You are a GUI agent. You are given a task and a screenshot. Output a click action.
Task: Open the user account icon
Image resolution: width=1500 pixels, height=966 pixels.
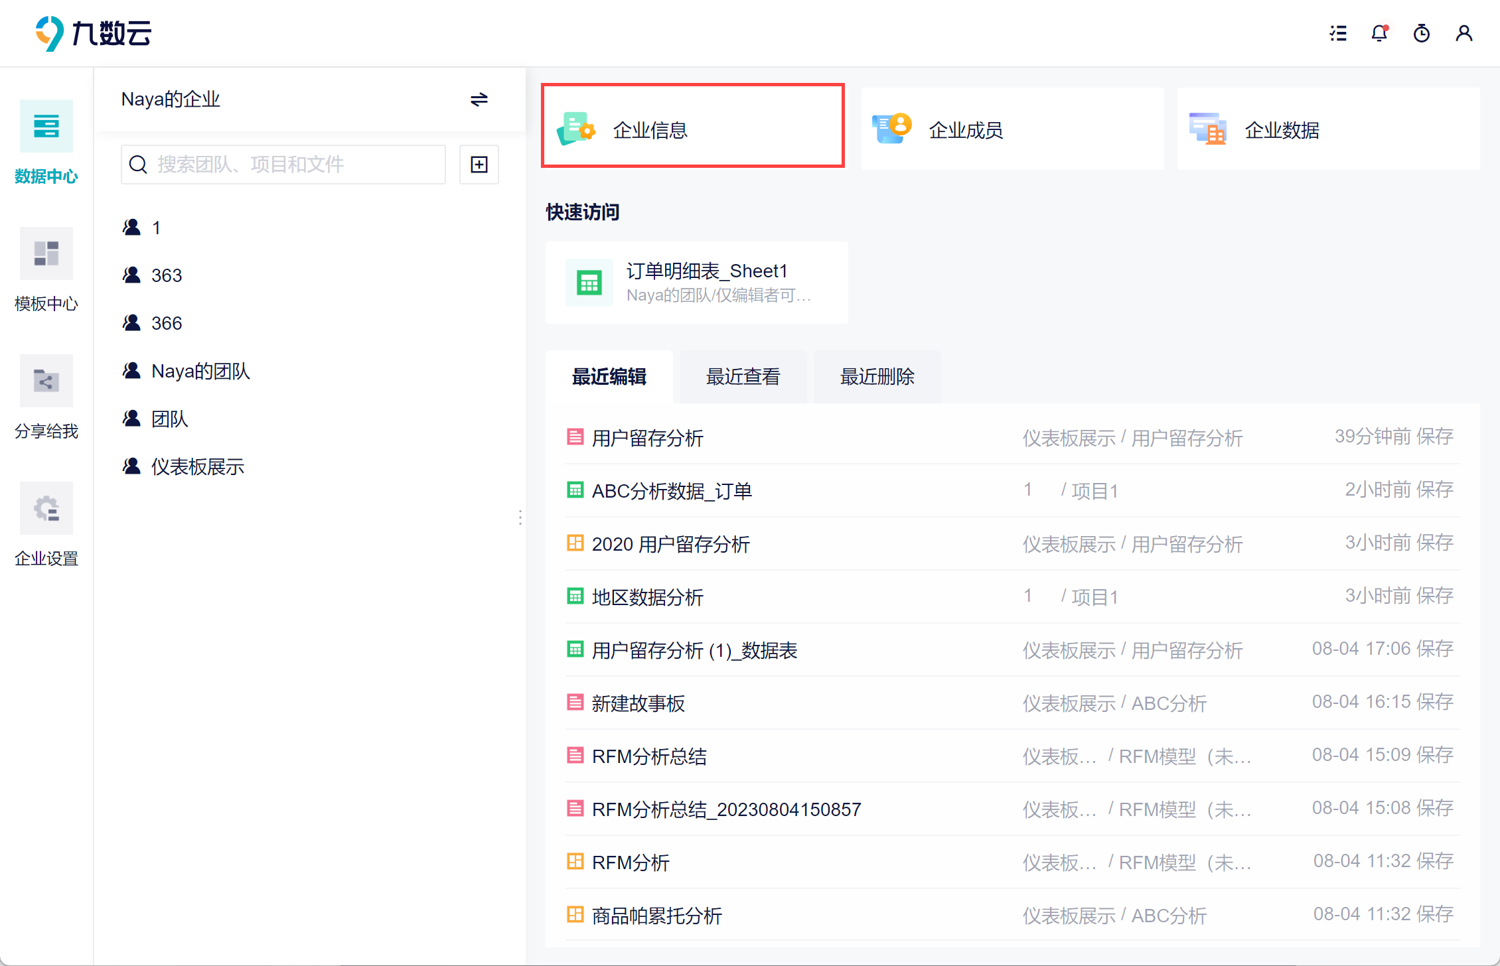point(1463,33)
